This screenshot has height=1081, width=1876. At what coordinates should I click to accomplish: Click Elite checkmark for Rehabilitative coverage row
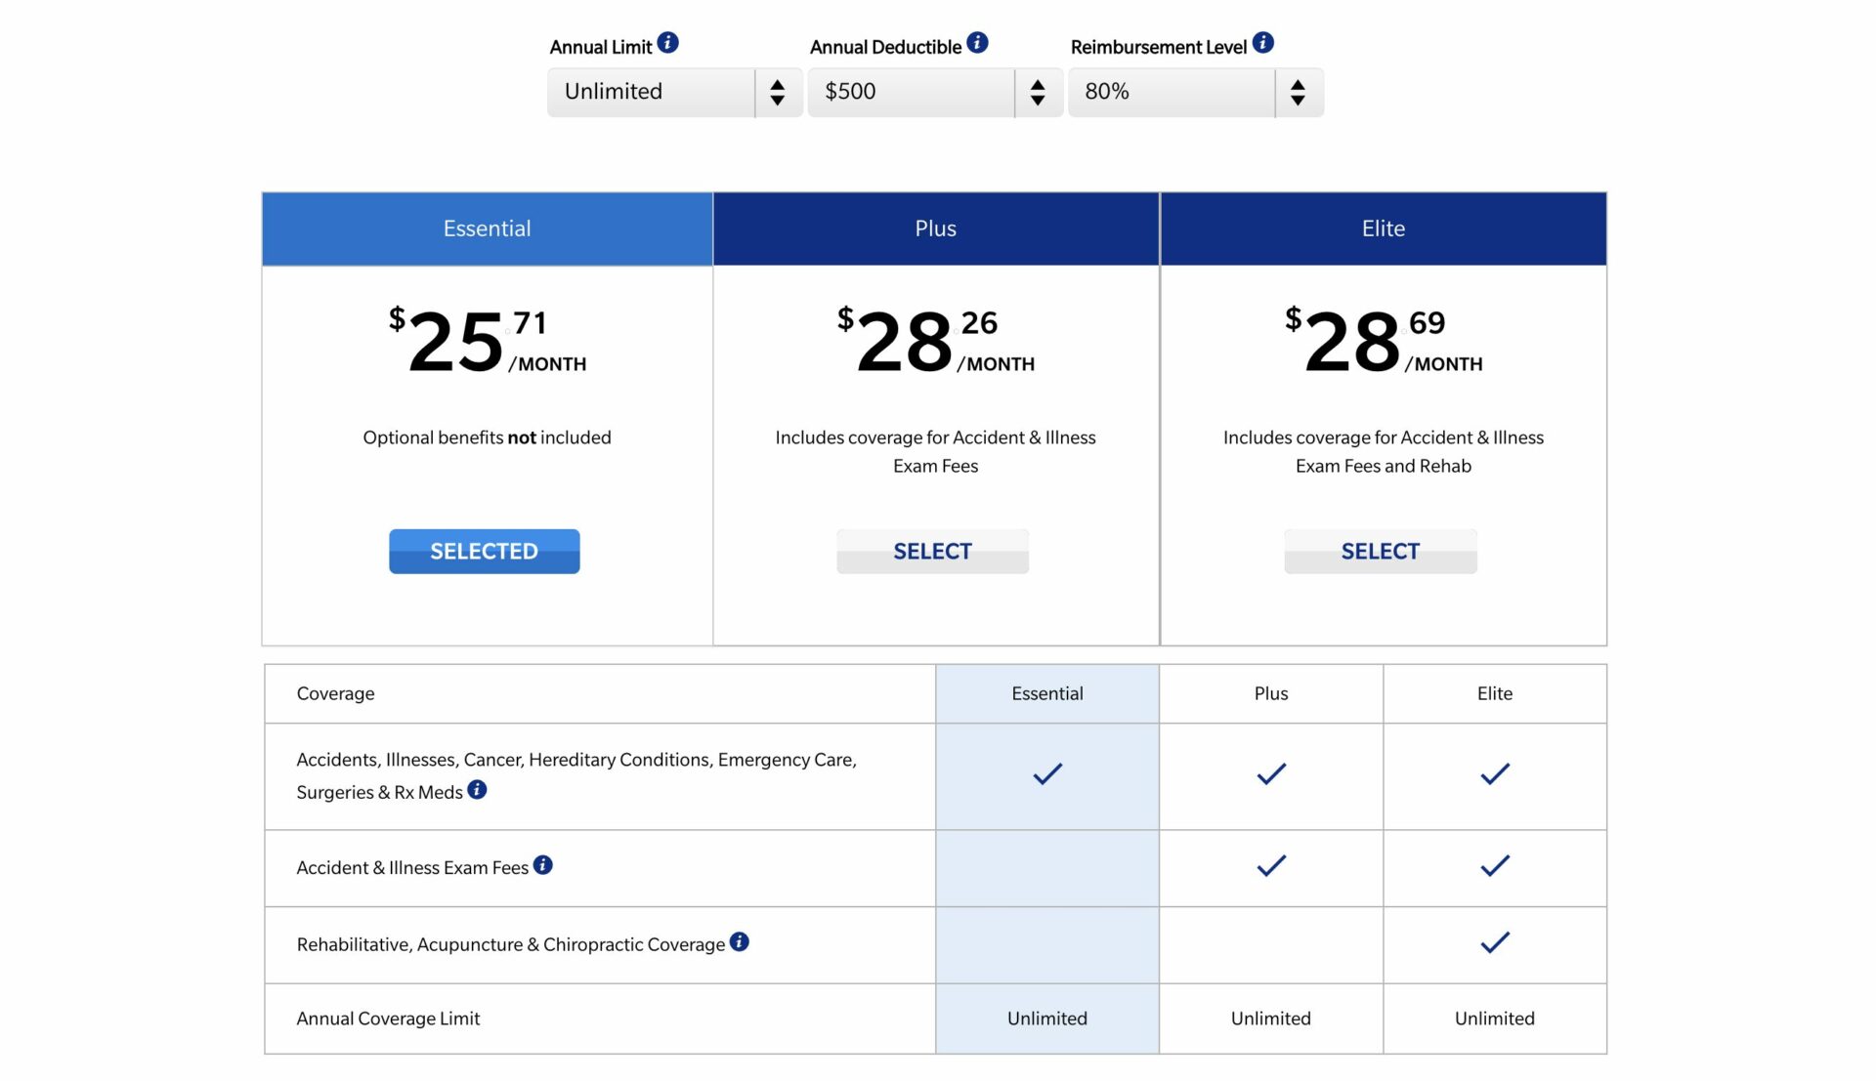[x=1494, y=943]
